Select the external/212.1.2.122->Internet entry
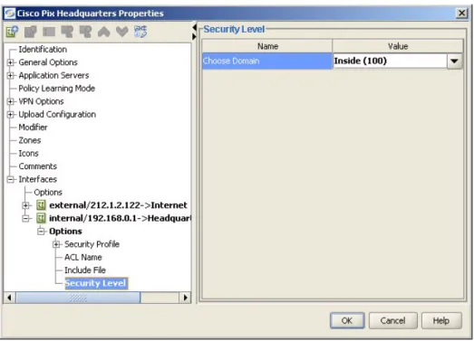The height and width of the screenshot is (341, 474). [x=118, y=205]
